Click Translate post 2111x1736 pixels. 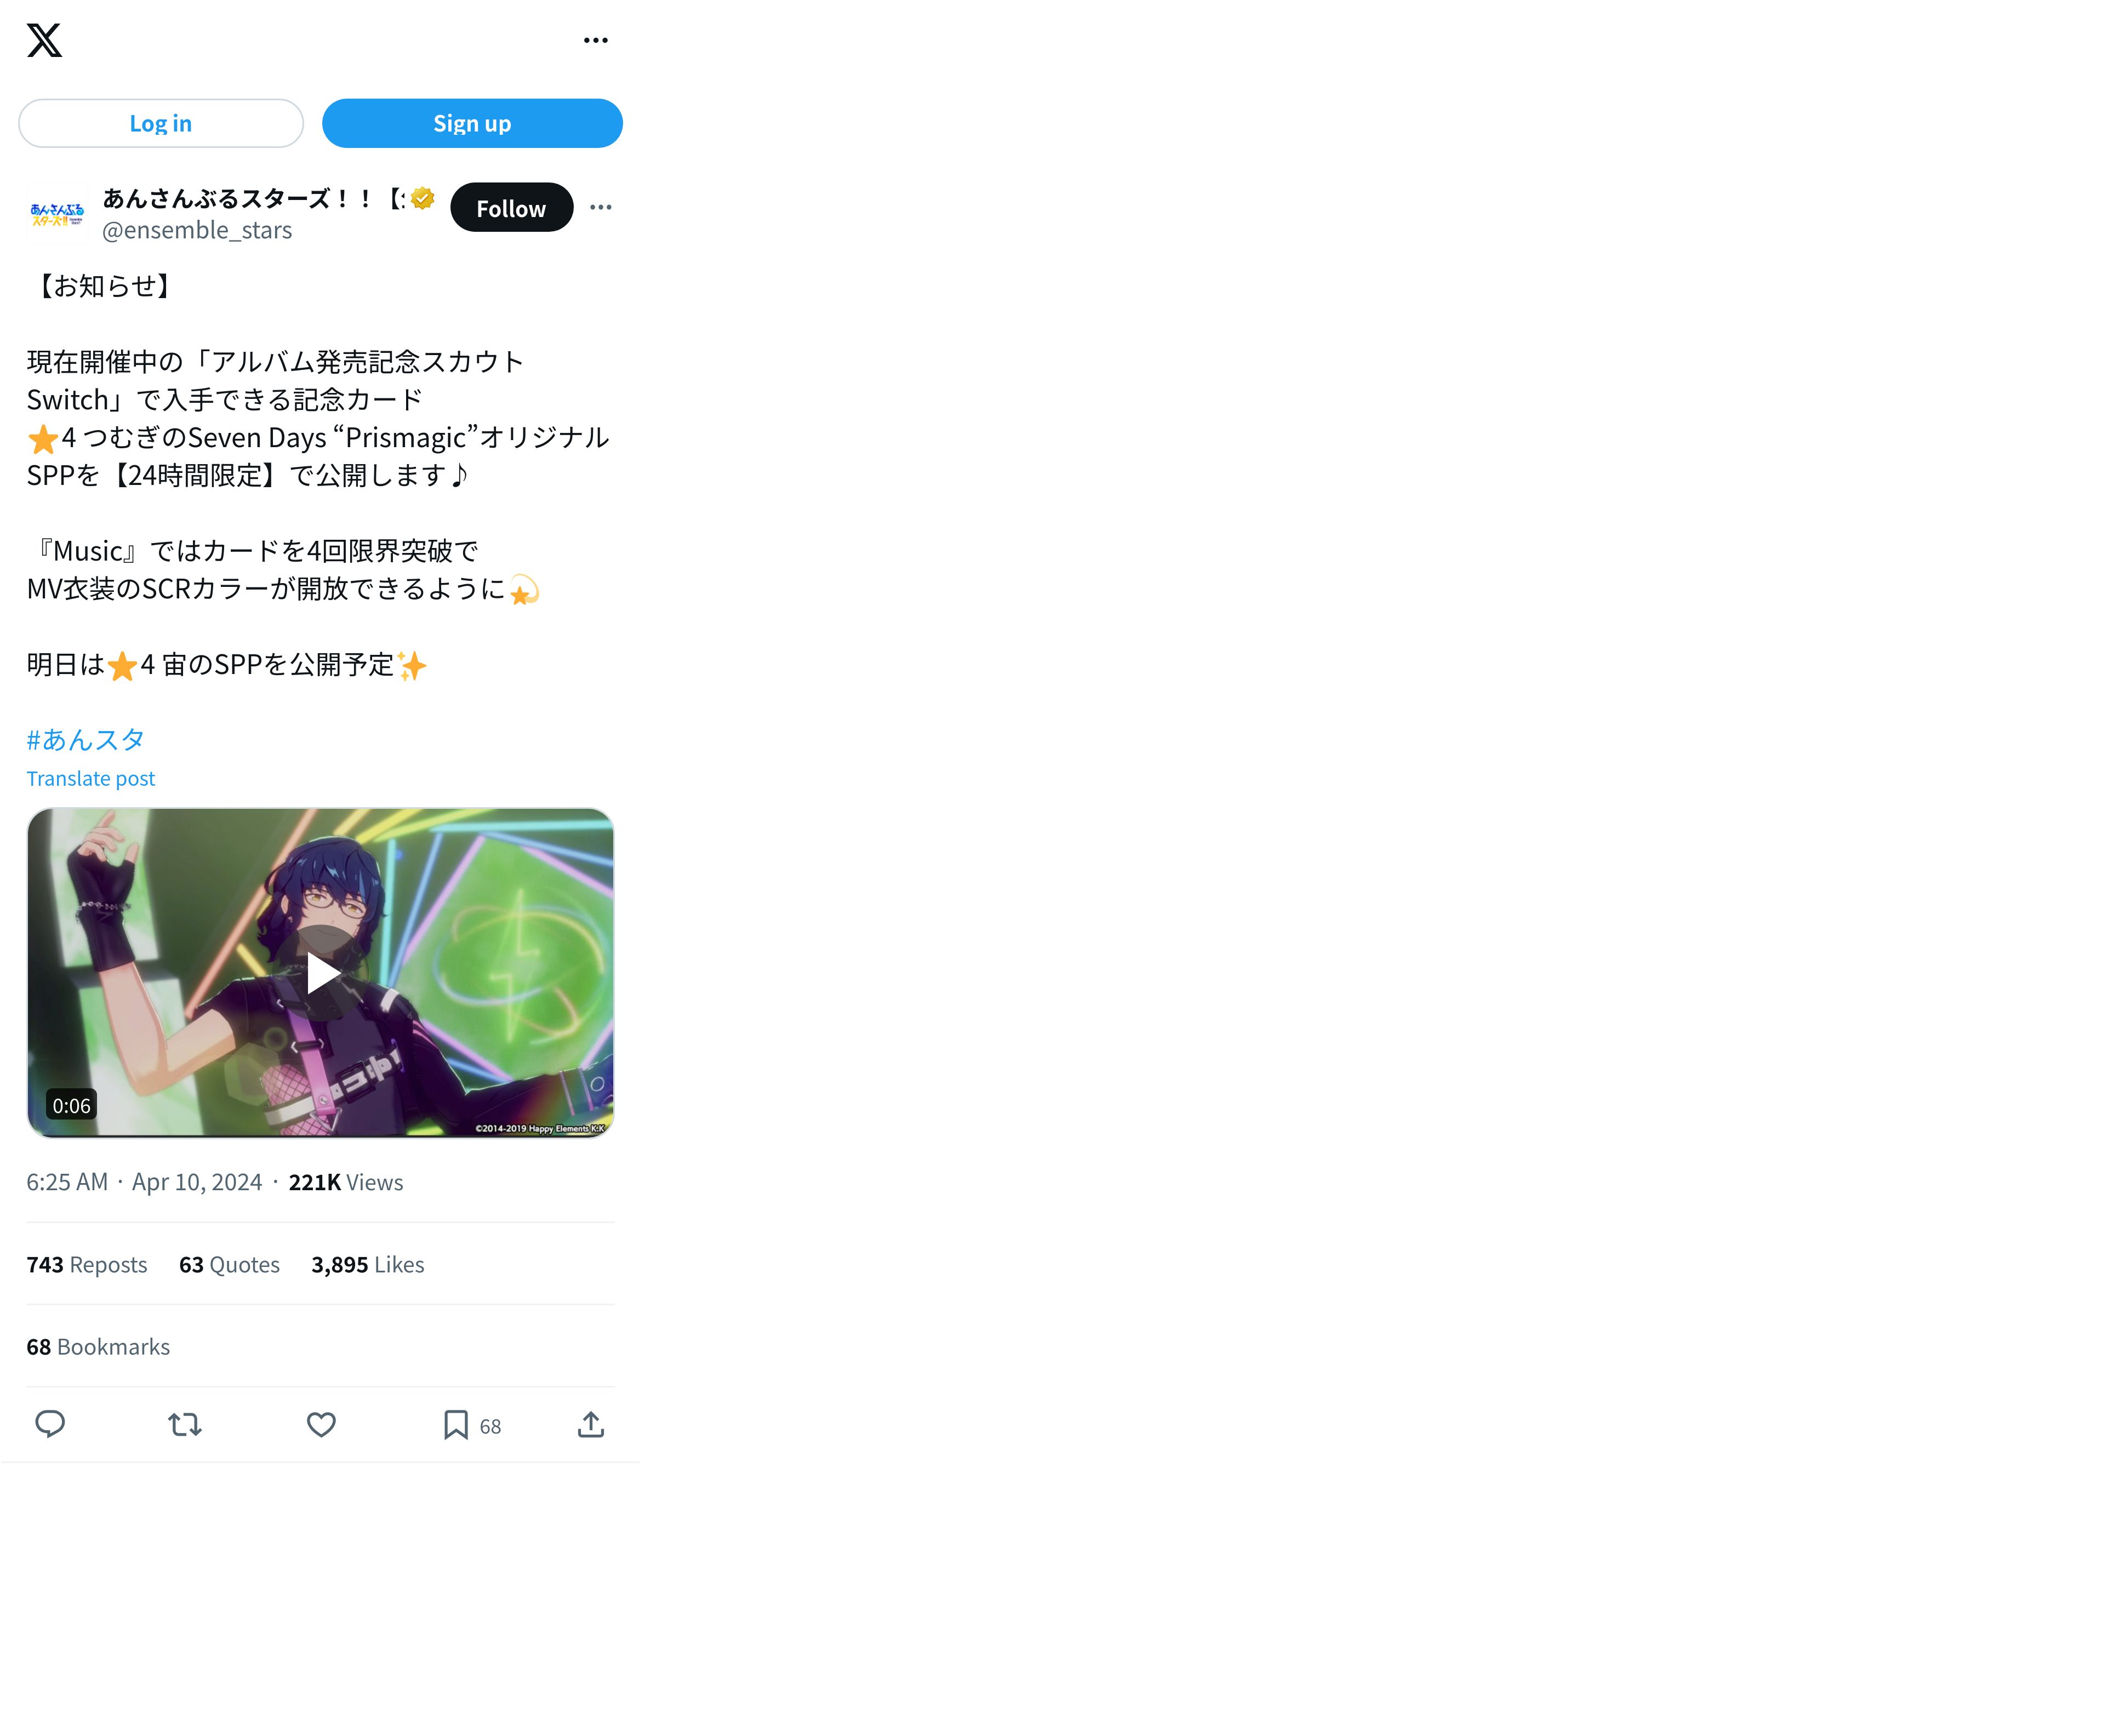click(91, 778)
